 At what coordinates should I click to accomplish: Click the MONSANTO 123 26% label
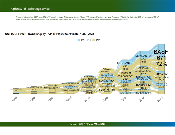pos(107,83)
